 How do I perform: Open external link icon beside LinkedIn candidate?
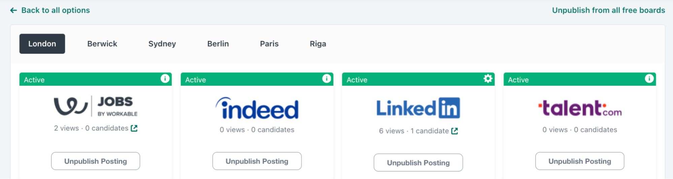coord(455,131)
